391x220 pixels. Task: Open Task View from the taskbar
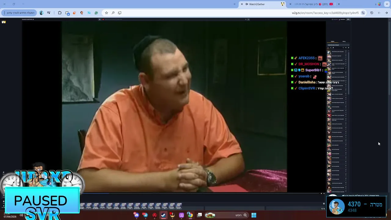199,215
